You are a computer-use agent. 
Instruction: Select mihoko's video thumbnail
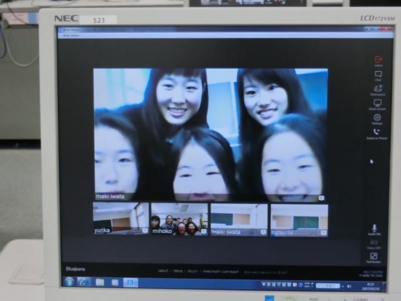[179, 219]
